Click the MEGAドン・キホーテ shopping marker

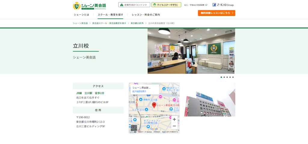tap(164, 89)
